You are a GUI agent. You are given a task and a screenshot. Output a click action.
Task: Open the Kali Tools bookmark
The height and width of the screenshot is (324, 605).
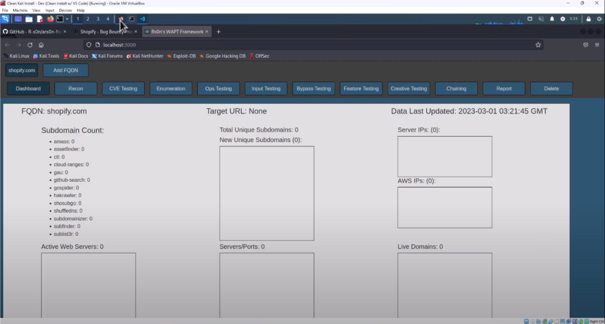point(46,56)
